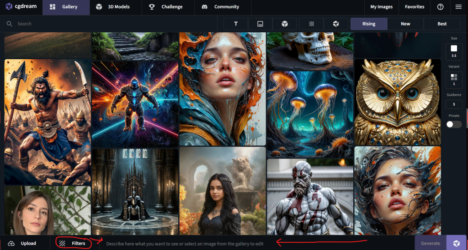Open Favorites
This screenshot has width=468, height=250.
(x=415, y=7)
